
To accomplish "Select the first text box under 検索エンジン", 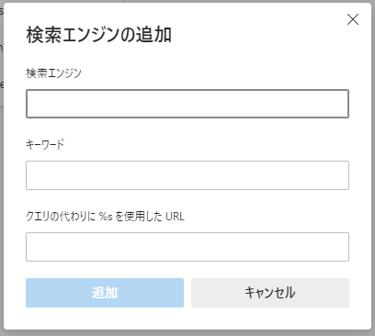I will coord(187,104).
